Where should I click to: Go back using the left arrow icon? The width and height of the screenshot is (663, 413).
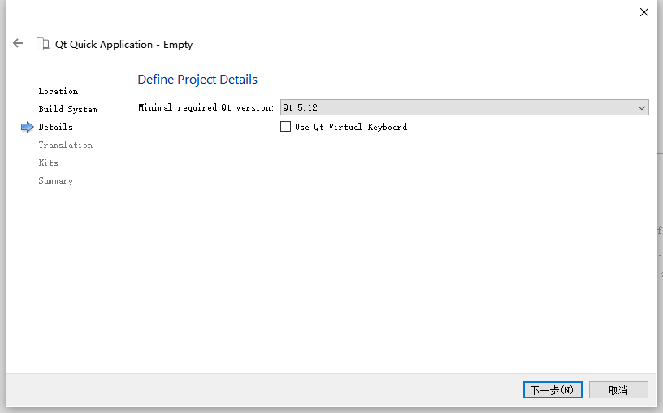(x=18, y=43)
